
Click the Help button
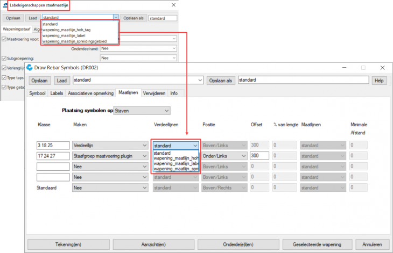coord(378,81)
